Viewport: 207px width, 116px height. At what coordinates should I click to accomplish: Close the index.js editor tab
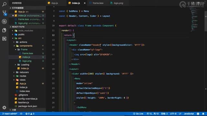[x=85, y=3]
